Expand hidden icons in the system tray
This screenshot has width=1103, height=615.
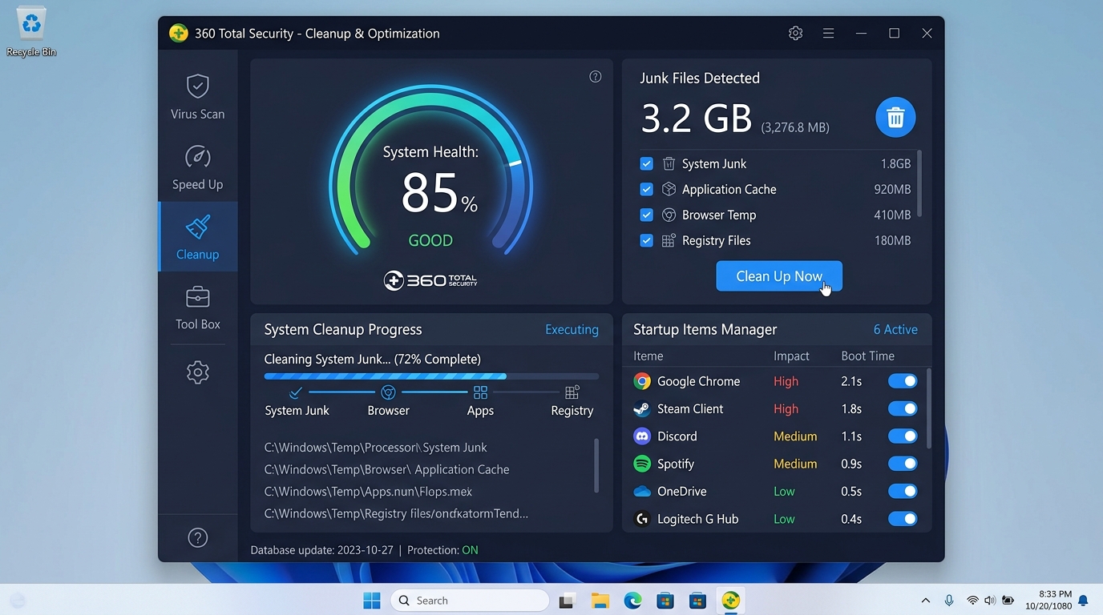(x=925, y=600)
